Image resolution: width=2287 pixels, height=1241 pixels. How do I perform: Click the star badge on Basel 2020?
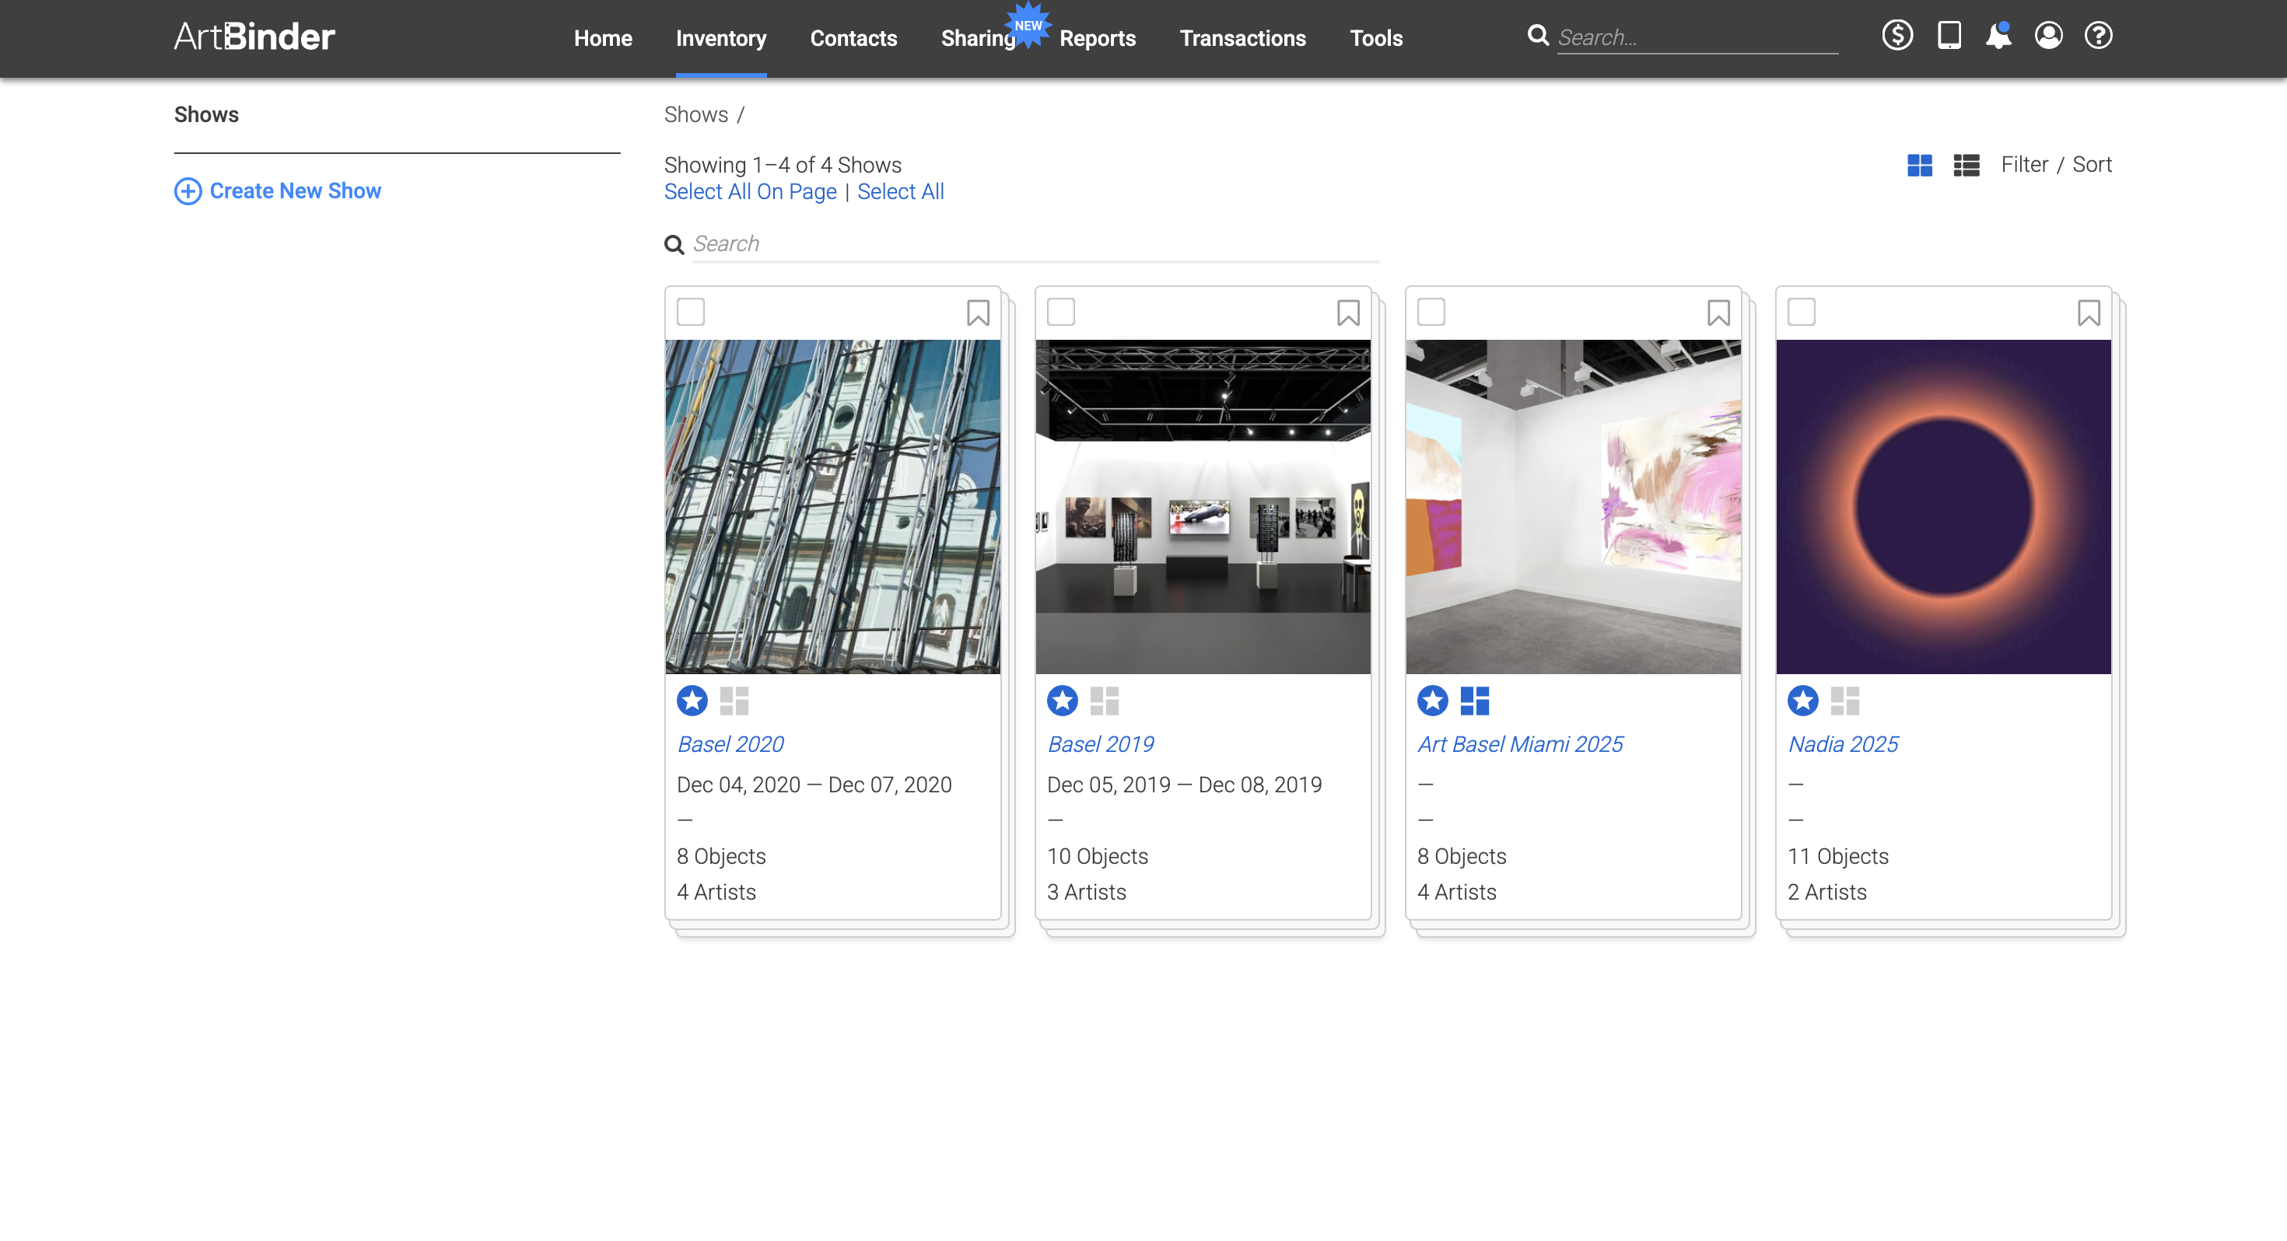pos(692,701)
